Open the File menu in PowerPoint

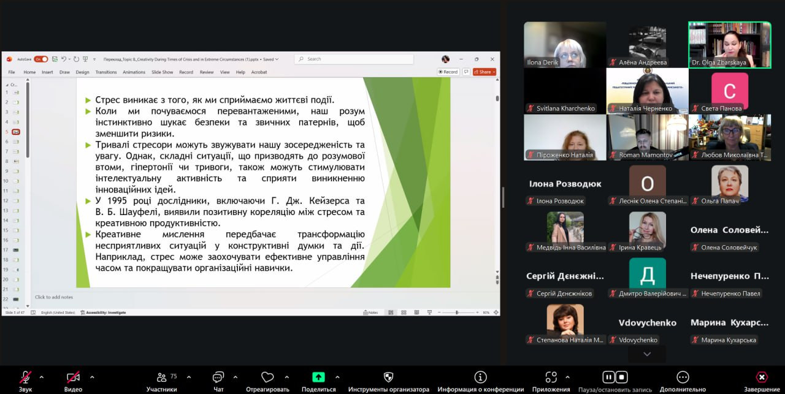11,72
